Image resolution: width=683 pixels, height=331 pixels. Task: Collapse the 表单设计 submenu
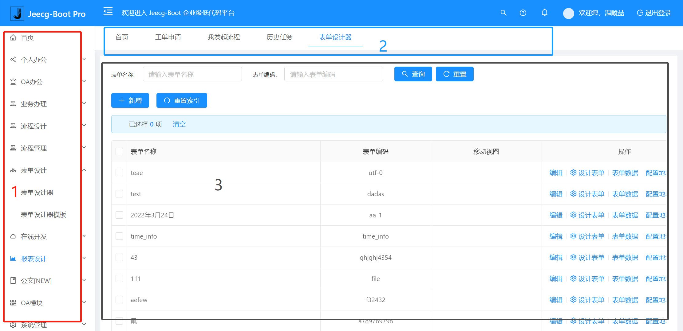coord(33,170)
